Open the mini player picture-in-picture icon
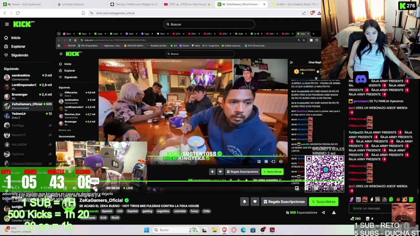 coord(297,188)
